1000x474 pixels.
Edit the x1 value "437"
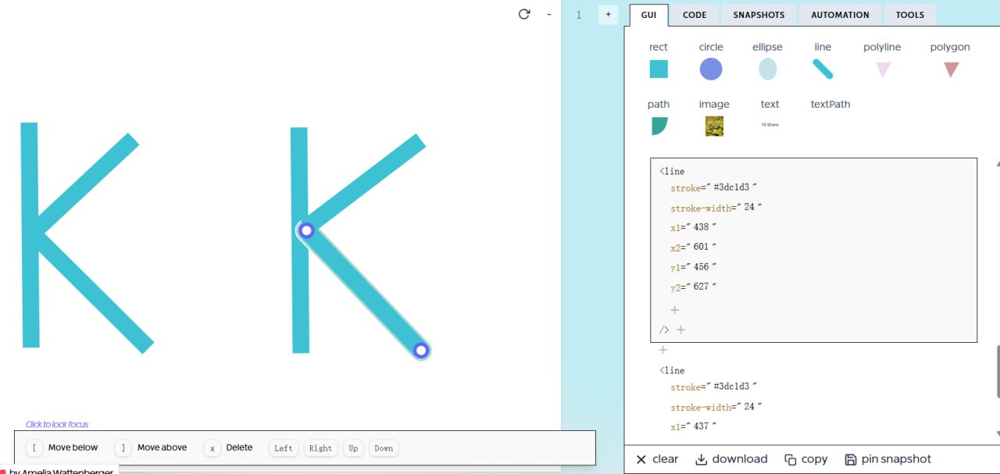tap(703, 426)
